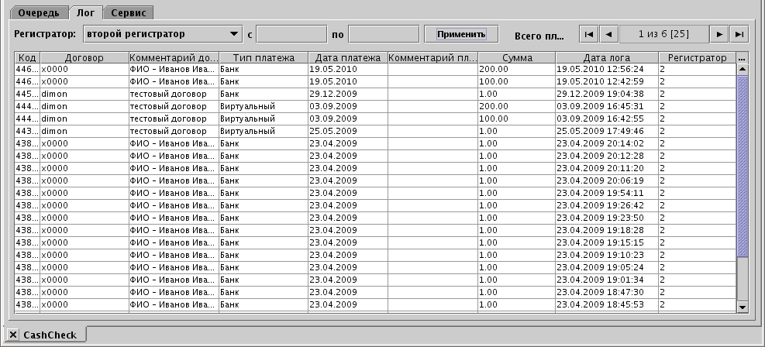Viewport: 765px width, 347px height.
Task: Click the start date field after 'с'
Action: pos(291,35)
